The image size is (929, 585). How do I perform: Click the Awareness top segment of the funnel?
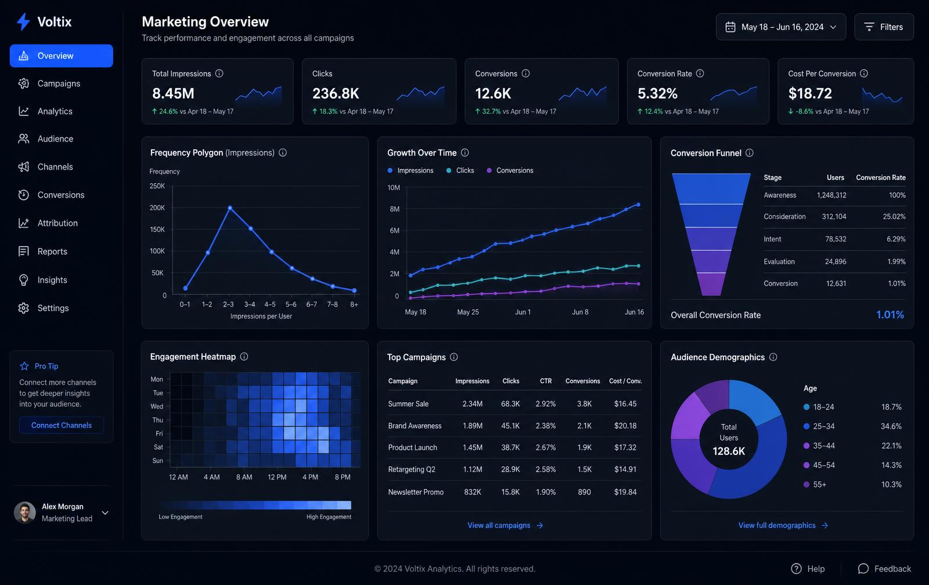711,189
